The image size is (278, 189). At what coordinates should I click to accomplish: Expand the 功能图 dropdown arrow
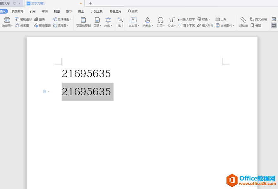12,26
